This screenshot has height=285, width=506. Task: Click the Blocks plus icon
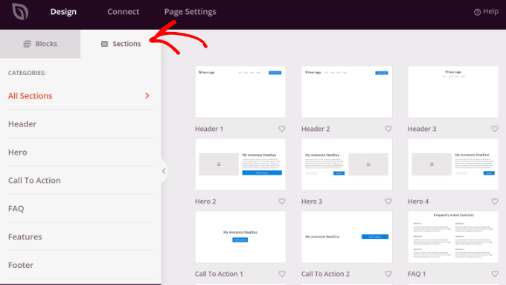[x=27, y=44]
